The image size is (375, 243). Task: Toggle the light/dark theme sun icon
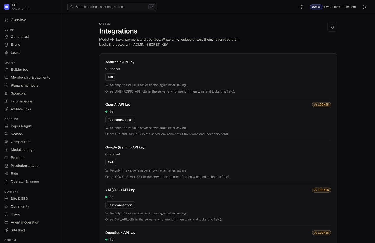coord(301,7)
